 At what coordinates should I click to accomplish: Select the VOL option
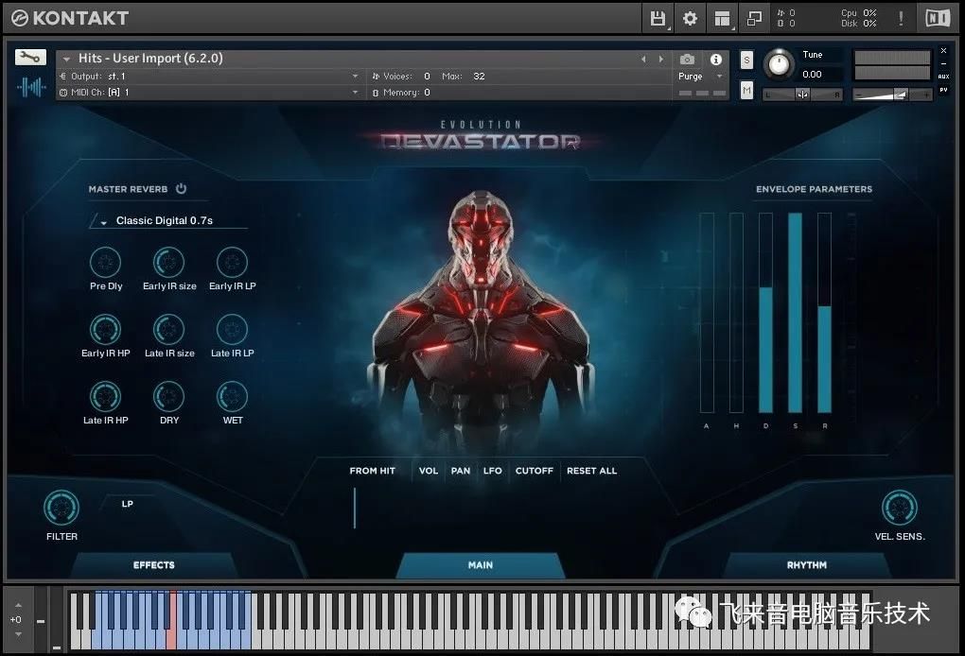coord(429,471)
